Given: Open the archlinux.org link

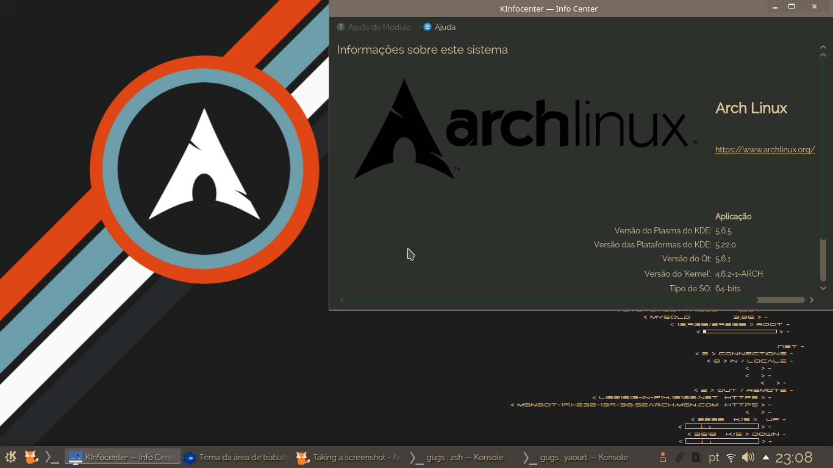Looking at the screenshot, I should tap(765, 149).
